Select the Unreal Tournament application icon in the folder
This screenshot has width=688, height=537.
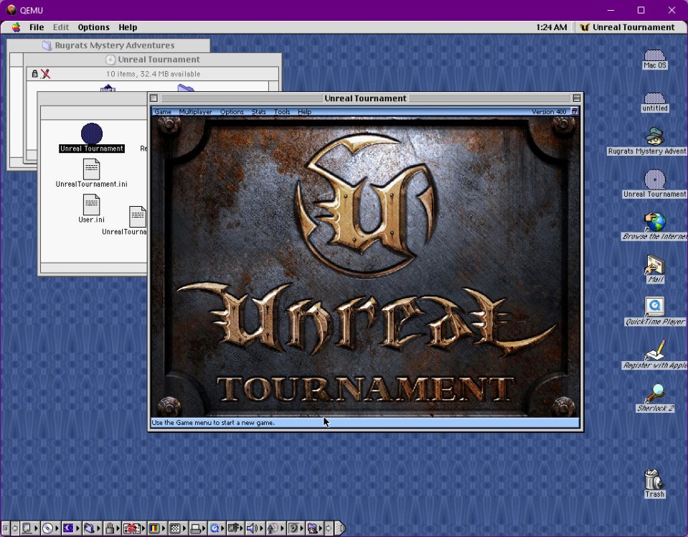click(91, 134)
